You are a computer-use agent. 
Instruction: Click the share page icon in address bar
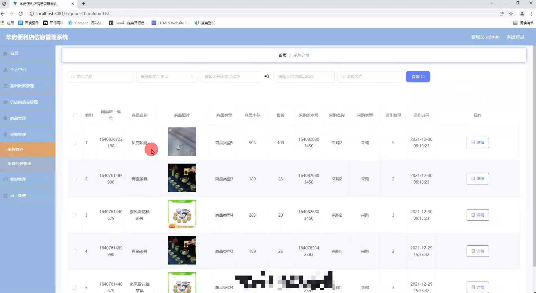coord(502,14)
